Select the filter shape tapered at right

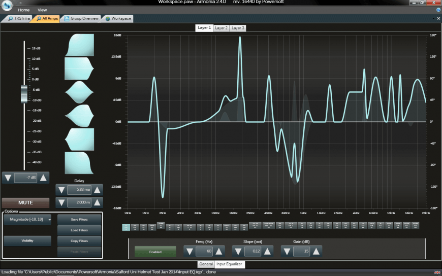click(x=79, y=68)
